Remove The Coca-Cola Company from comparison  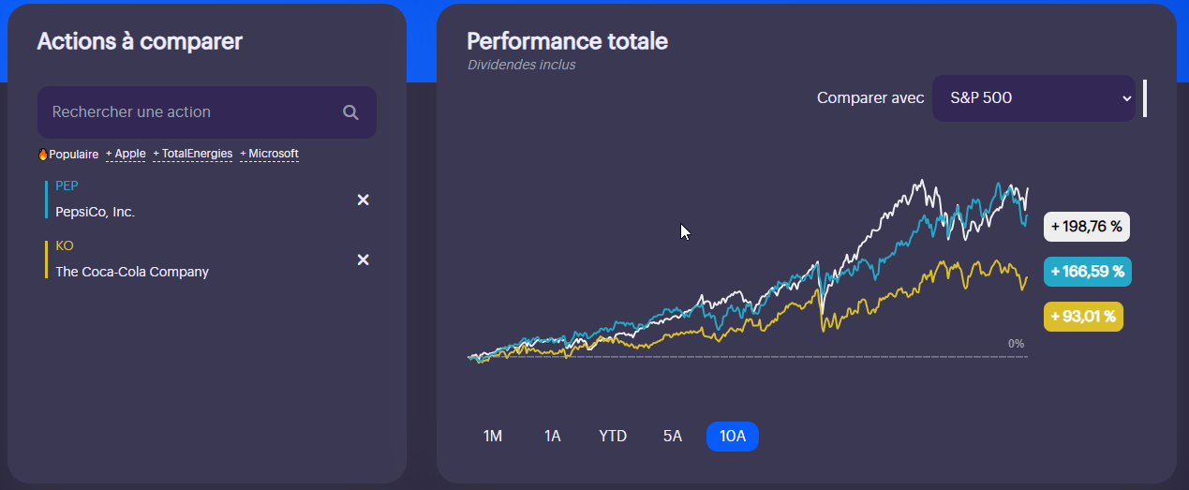[x=364, y=260]
